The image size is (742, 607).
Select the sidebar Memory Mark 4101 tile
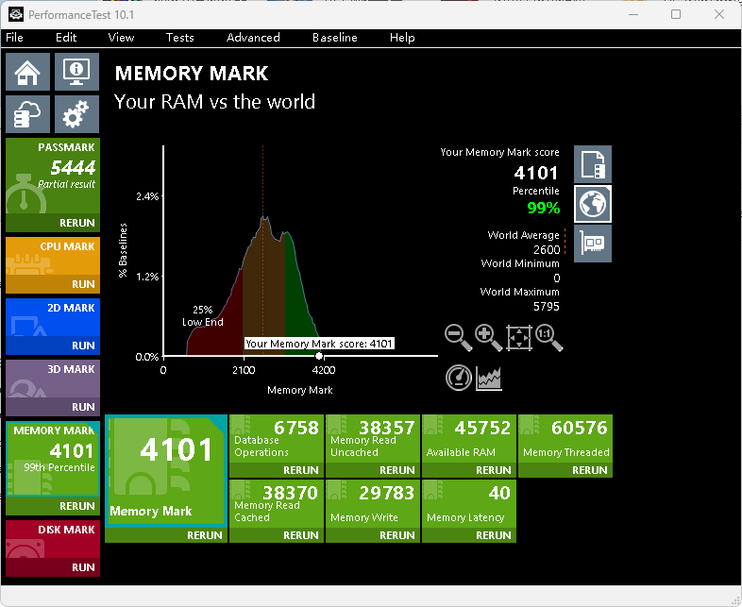coord(53,459)
